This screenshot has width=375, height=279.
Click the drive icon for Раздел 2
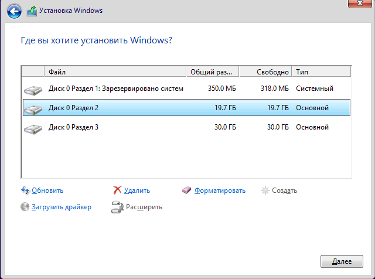33,108
